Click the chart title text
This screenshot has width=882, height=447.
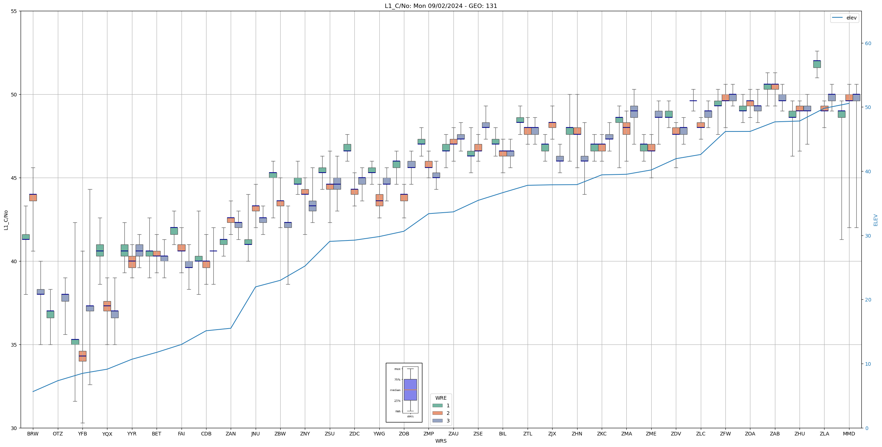(x=441, y=6)
